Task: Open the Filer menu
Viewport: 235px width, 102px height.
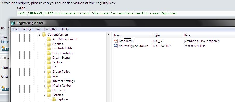Action: coord(16,29)
